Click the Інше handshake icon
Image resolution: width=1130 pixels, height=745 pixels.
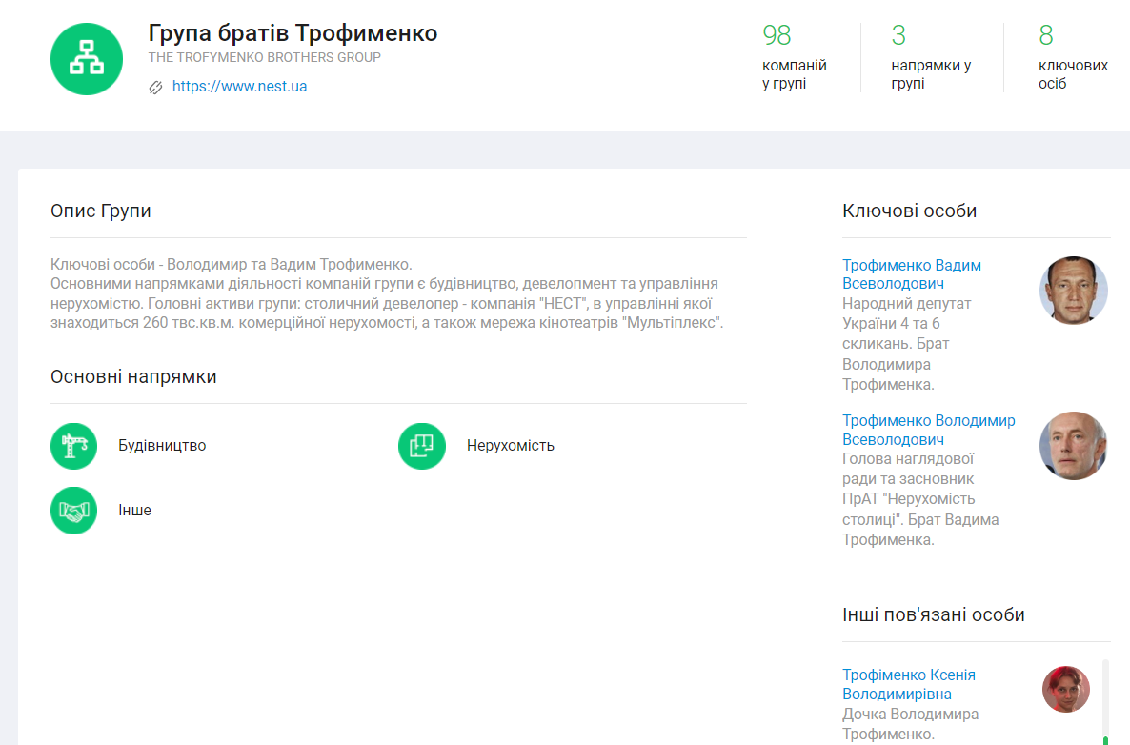(x=74, y=511)
